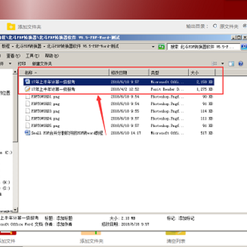Expand the view options dropdown arrow
Screen dimensions: 247x247
222,64
